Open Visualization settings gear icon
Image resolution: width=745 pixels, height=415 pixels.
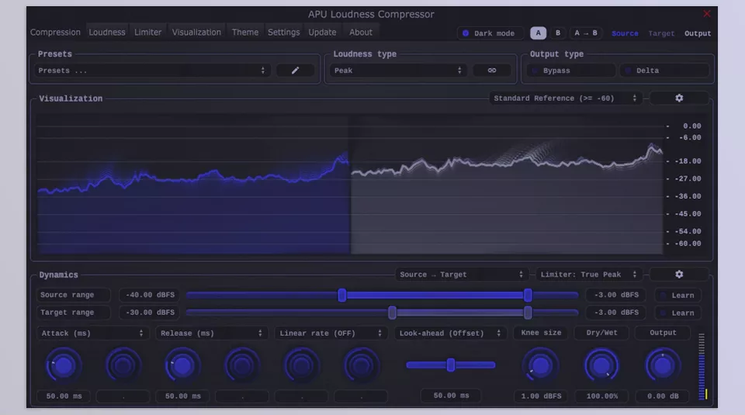(x=679, y=98)
